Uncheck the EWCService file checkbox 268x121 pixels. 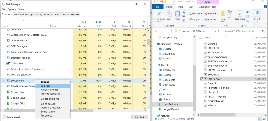pos(202,79)
